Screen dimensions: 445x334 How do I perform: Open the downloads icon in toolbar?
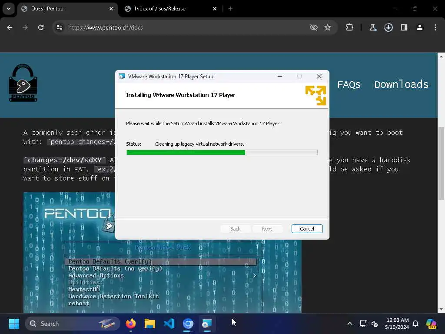[389, 27]
